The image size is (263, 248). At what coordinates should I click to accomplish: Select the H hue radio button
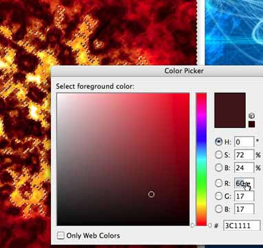(218, 142)
